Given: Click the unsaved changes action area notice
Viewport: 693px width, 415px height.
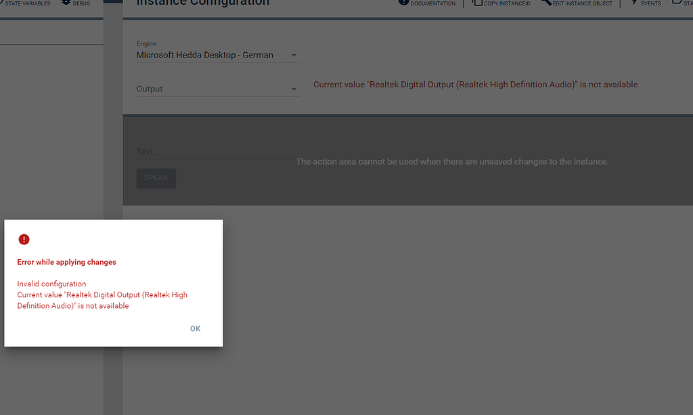Looking at the screenshot, I should tap(452, 162).
